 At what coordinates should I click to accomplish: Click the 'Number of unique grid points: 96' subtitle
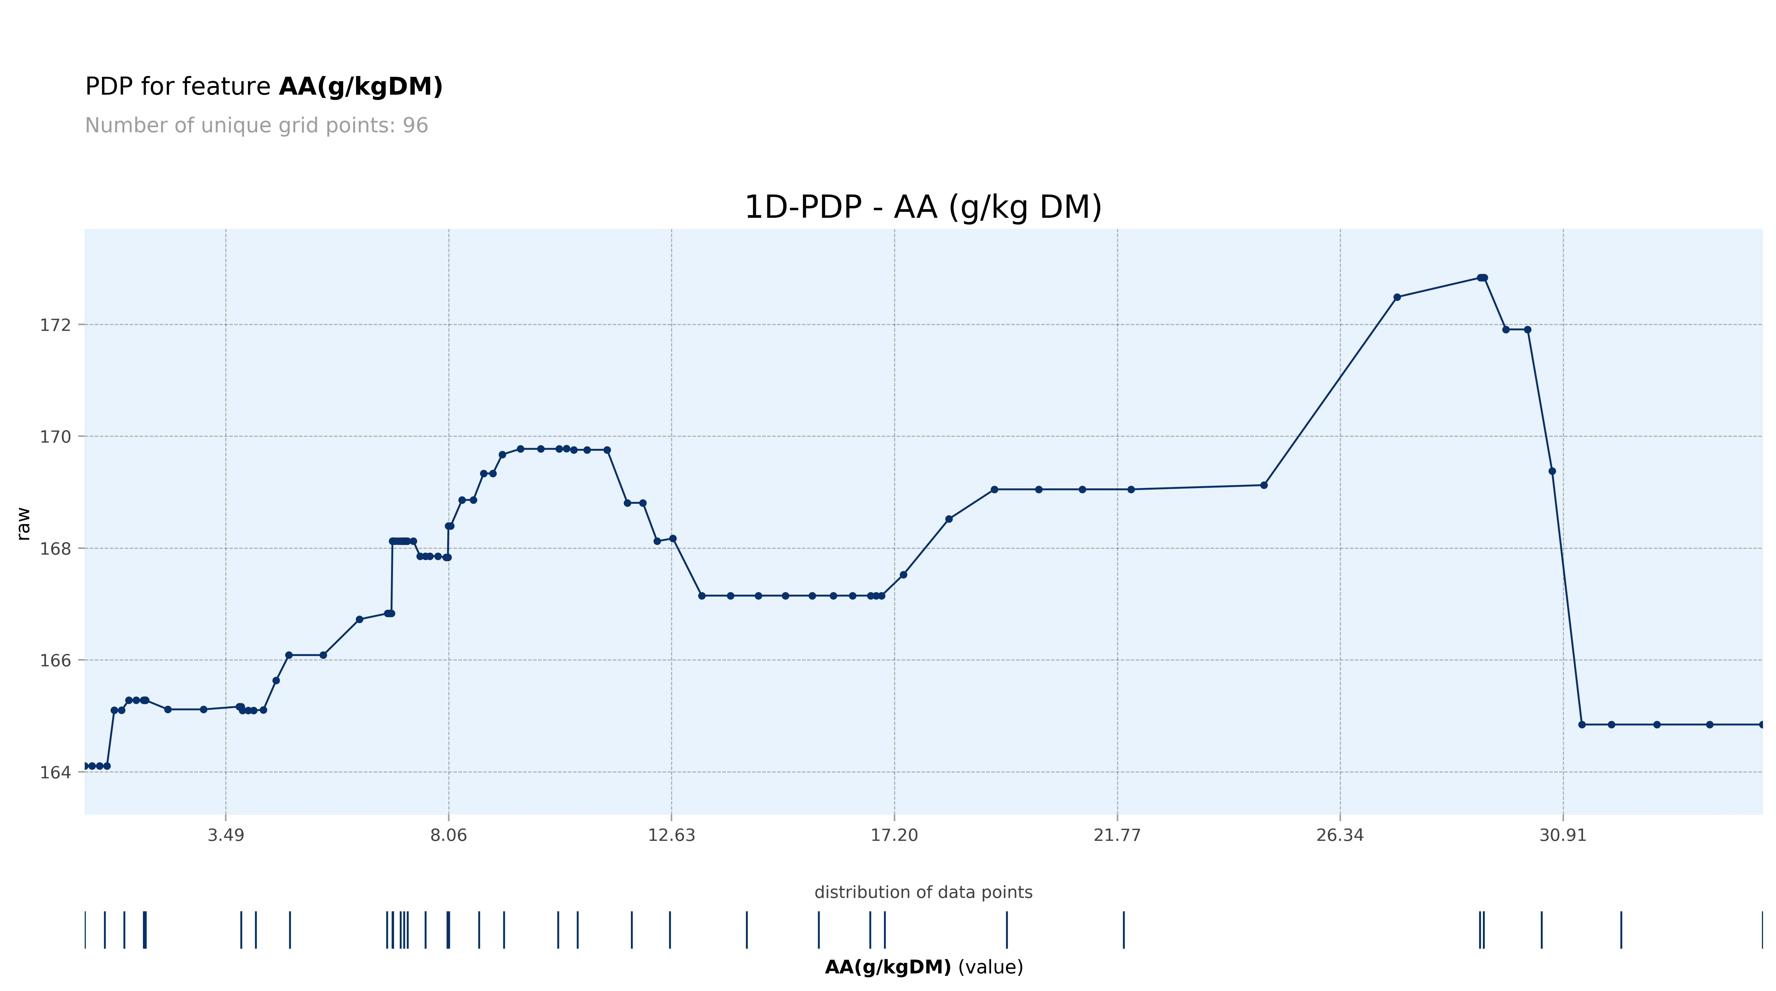pos(257,126)
